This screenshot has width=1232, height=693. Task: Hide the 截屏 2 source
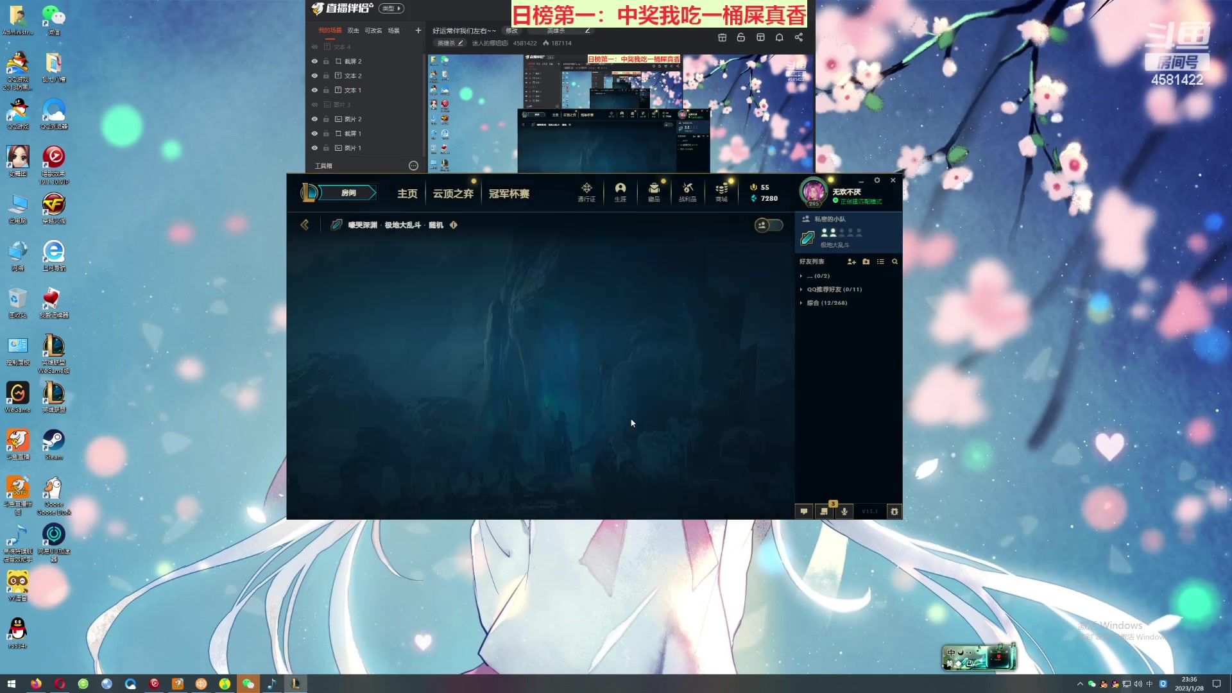pyautogui.click(x=314, y=62)
